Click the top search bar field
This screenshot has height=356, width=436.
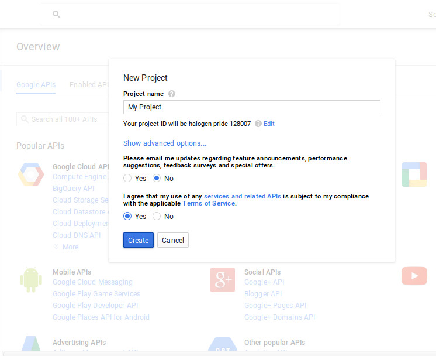coord(190,14)
